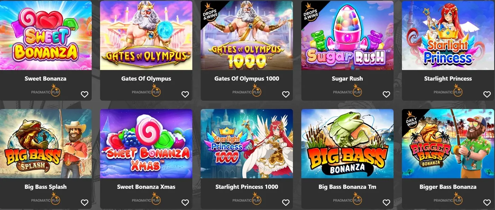This screenshot has height=210, width=495.
Task: Click the heart on Sweet Bonanza Xmas
Action: (x=185, y=203)
